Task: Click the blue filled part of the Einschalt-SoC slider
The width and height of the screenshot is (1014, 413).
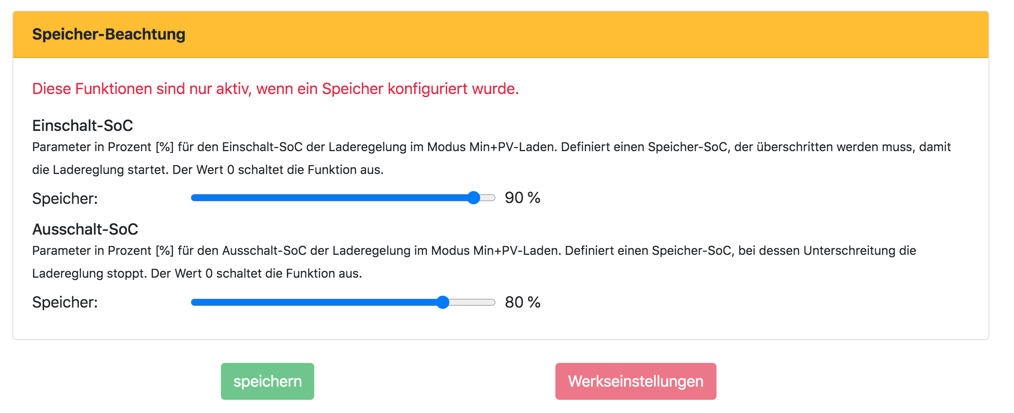Action: pos(330,198)
